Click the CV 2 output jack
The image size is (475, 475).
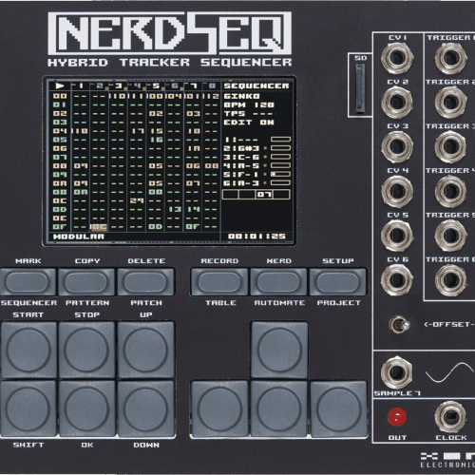[x=397, y=103]
